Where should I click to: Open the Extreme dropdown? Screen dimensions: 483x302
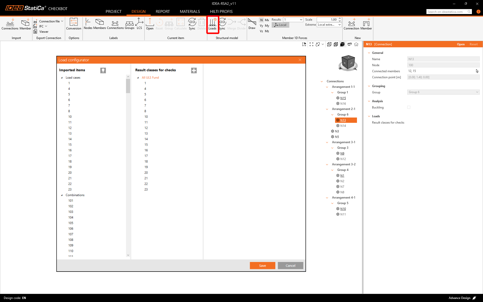tap(329, 25)
